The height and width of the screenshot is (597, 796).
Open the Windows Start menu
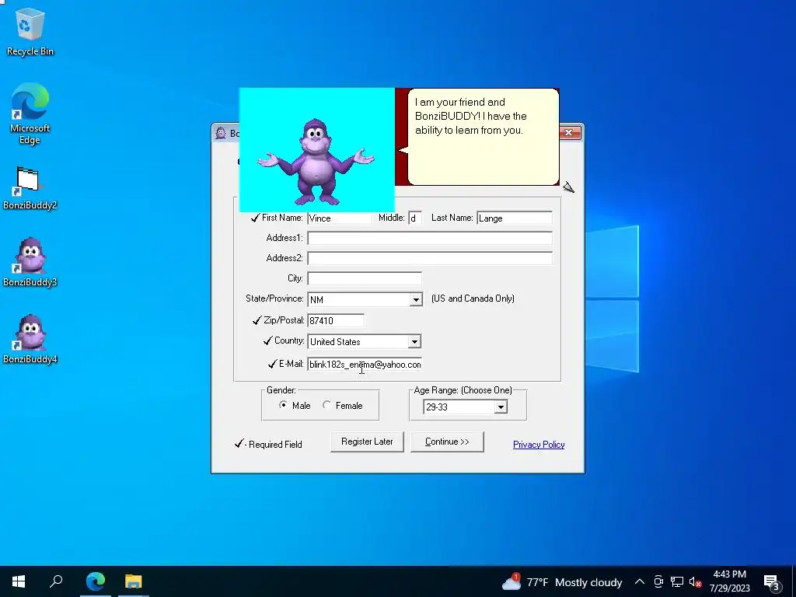pyautogui.click(x=19, y=581)
